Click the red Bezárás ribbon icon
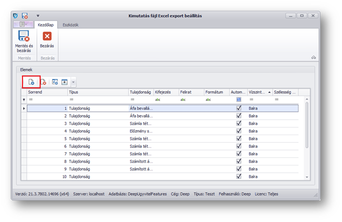Viewport: 342px width, 222px height. click(x=47, y=36)
